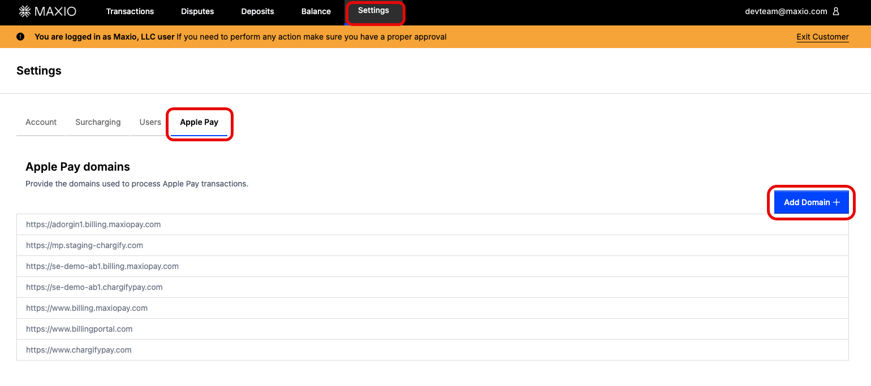Open the Users tab
871x386 pixels.
150,122
